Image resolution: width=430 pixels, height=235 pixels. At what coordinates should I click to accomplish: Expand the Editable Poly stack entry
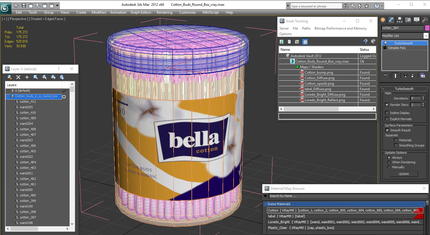385,48
